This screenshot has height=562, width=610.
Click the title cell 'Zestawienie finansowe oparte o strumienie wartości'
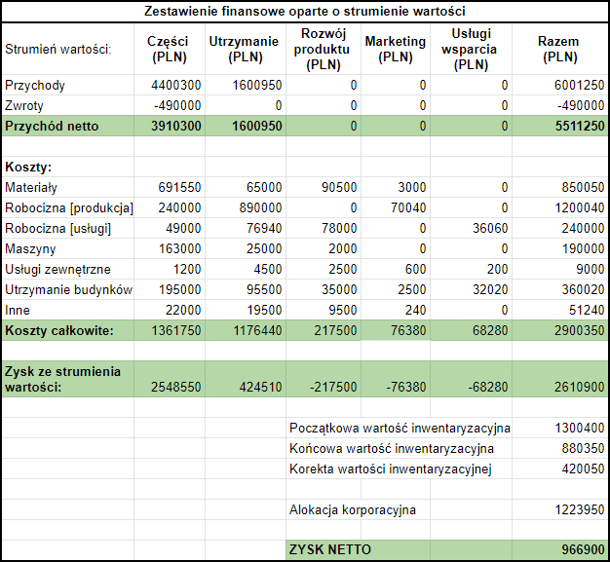pyautogui.click(x=304, y=12)
